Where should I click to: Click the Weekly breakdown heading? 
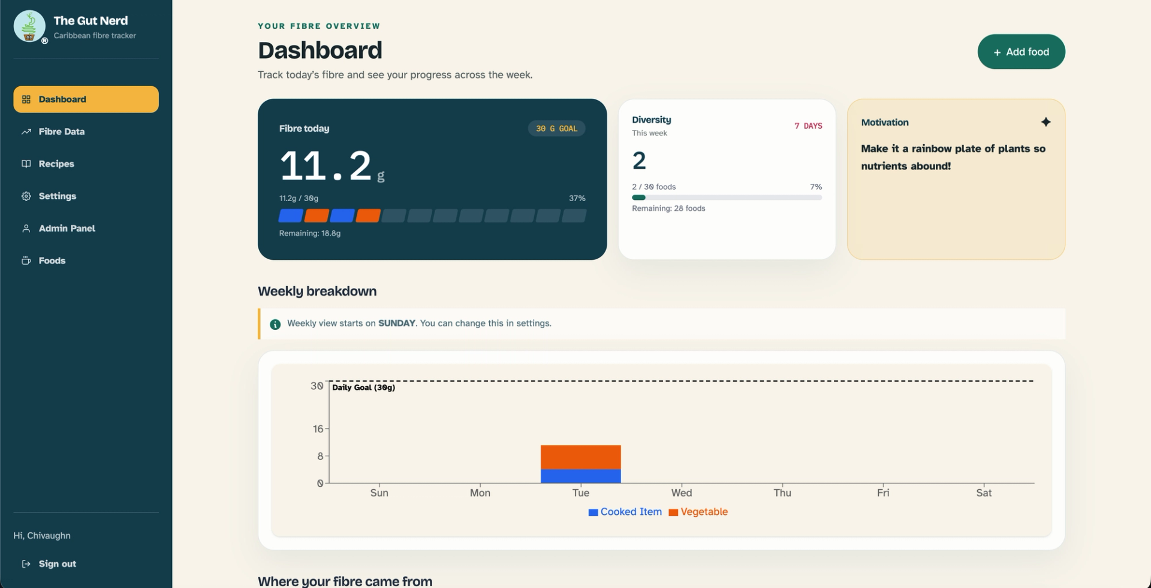pos(317,292)
